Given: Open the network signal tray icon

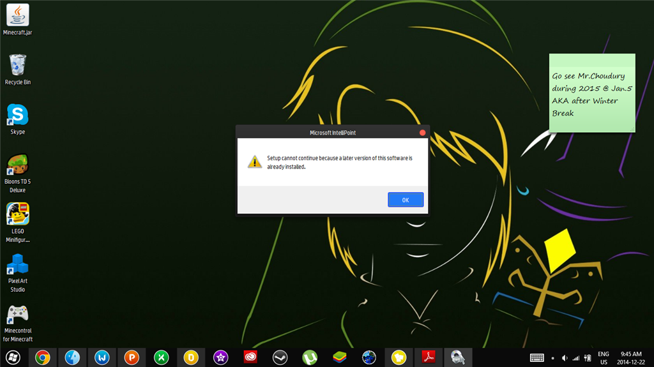Looking at the screenshot, I should tap(576, 358).
